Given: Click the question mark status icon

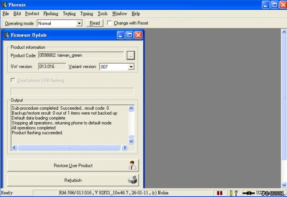Looking at the screenshot, I should tap(236, 193).
